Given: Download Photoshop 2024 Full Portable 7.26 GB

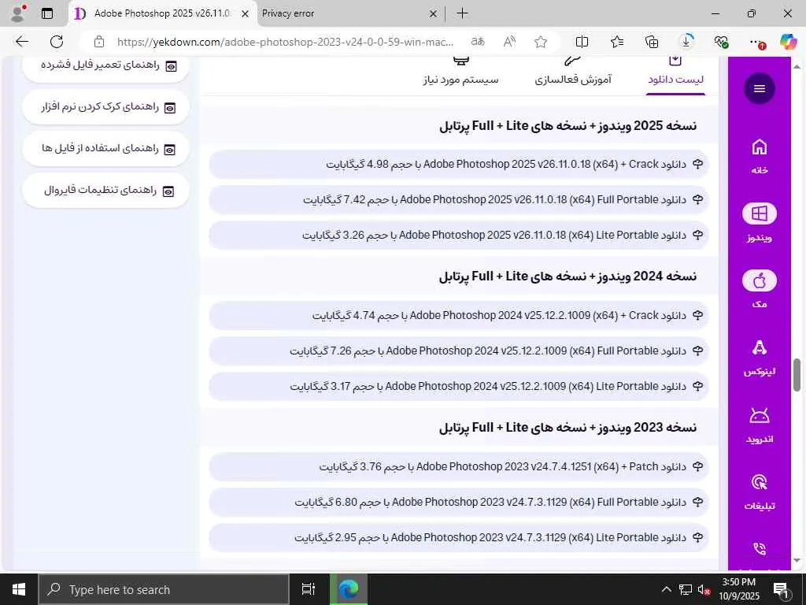Looking at the screenshot, I should 459,351.
